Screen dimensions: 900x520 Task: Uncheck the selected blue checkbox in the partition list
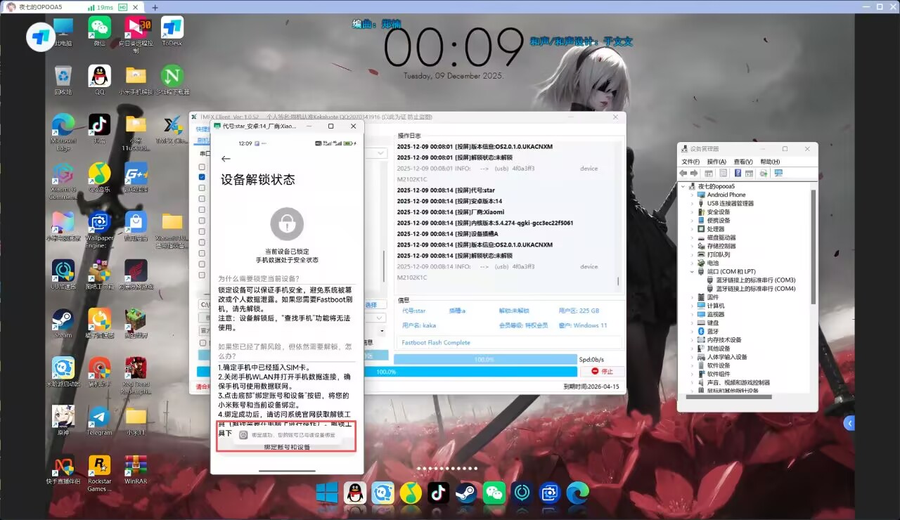200,176
